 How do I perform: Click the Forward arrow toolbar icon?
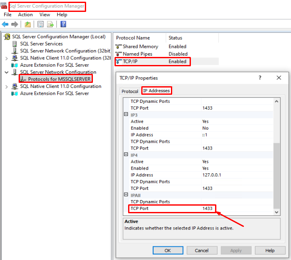pos(15,24)
